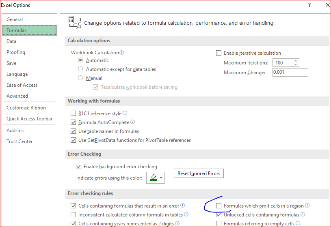Click the Maximum Iterations field

283,62
